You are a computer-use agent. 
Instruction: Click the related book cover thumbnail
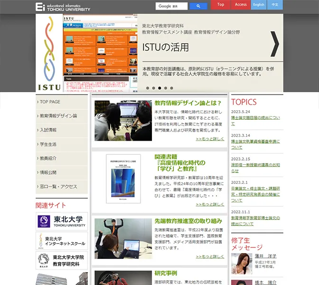123,179
